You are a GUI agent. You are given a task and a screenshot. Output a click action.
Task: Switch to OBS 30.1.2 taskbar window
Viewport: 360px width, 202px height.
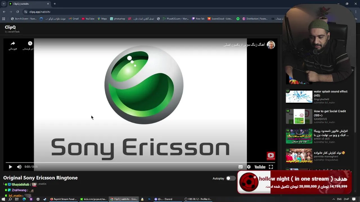point(198,199)
